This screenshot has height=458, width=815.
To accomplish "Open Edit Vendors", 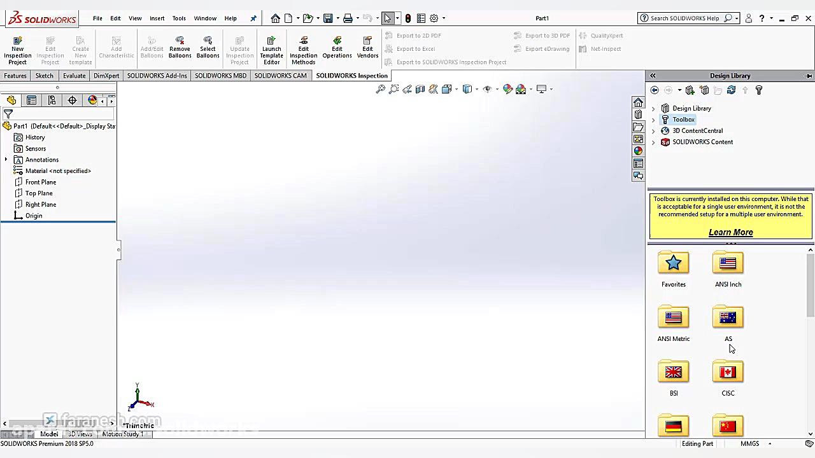I will pyautogui.click(x=367, y=47).
